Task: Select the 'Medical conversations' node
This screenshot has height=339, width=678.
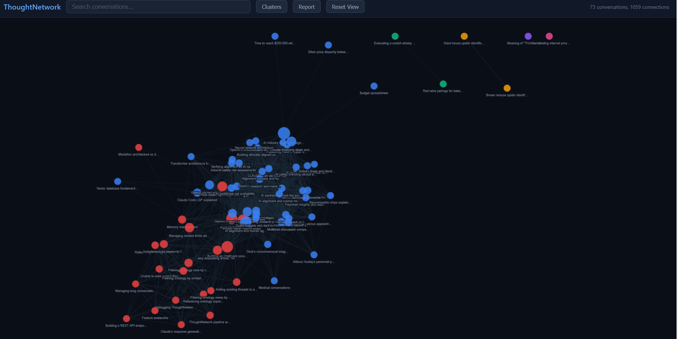Action: (274, 281)
